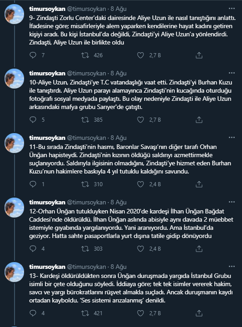The image size is (242, 327).
Task: Like tweet 10 about Aliye Uzun
Action: pos(140,120)
